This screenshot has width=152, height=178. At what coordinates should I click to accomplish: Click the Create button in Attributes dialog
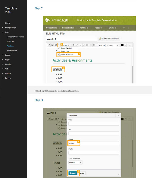[73, 173]
